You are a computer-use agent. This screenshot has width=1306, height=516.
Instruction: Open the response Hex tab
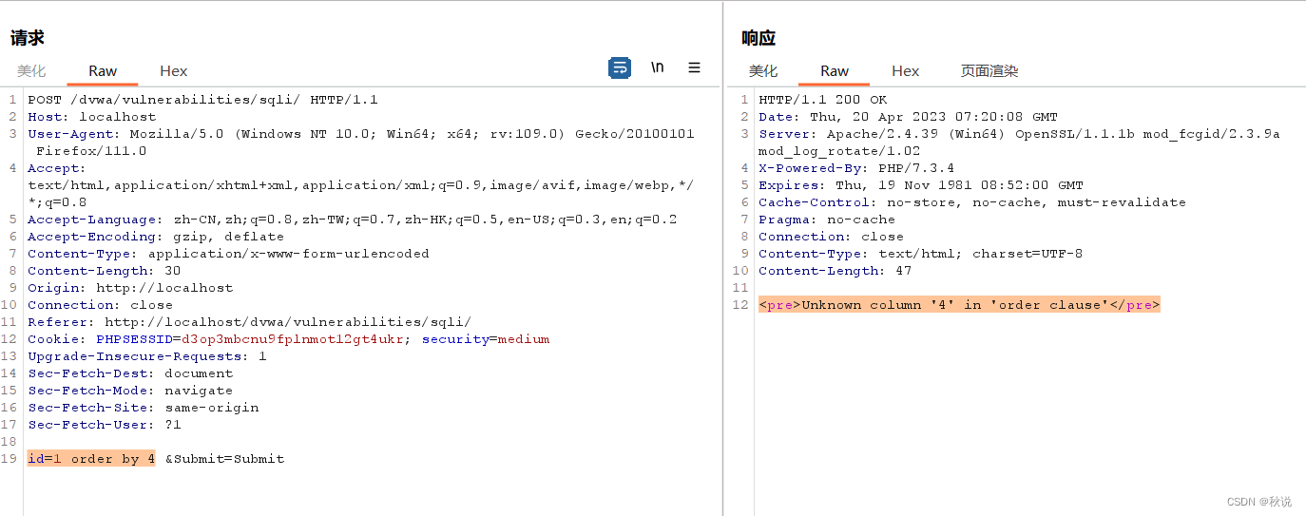click(x=905, y=70)
